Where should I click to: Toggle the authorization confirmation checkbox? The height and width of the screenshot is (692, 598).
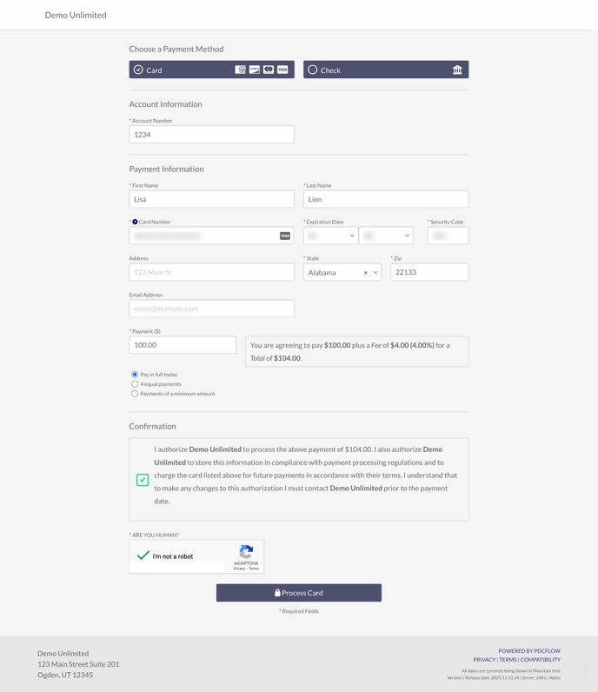click(x=142, y=480)
